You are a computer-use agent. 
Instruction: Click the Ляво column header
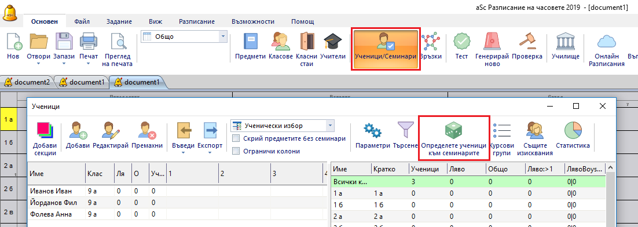[466, 169]
